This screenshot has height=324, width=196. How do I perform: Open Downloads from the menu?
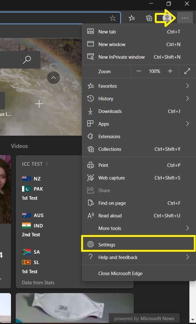point(138,111)
